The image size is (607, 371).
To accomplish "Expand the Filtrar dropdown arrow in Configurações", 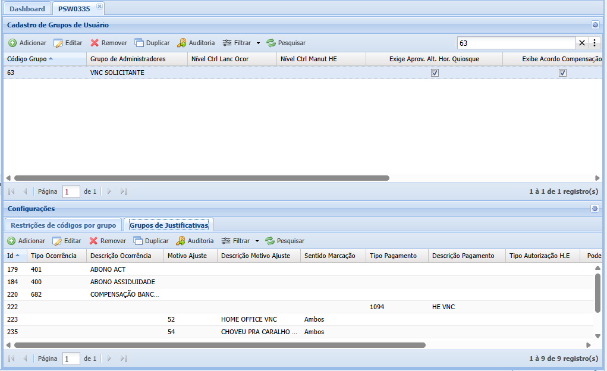I will coord(257,241).
